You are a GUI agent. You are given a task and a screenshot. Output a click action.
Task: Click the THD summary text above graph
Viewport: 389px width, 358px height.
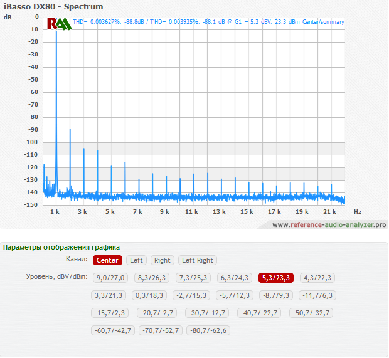pyautogui.click(x=208, y=22)
